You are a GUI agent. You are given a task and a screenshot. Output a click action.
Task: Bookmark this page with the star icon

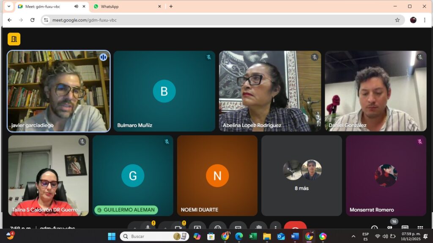(397, 20)
